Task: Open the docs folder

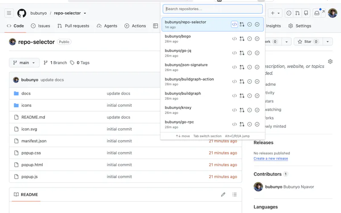Action: tap(26, 93)
